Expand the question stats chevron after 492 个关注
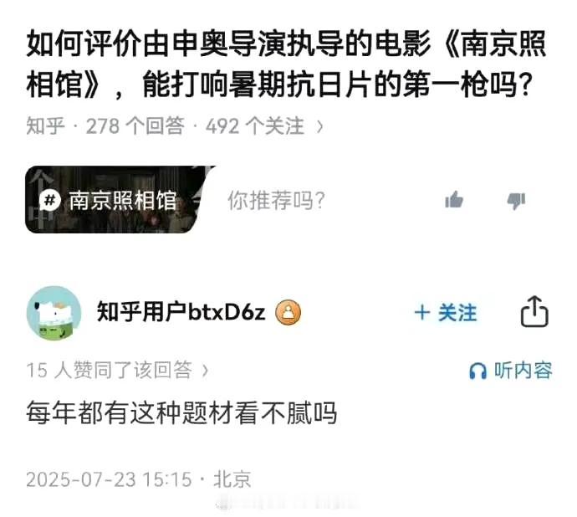 [x=319, y=127]
